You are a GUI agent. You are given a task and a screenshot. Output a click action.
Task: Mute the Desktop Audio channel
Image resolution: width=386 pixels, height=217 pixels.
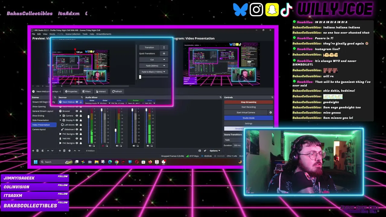(x=90, y=146)
